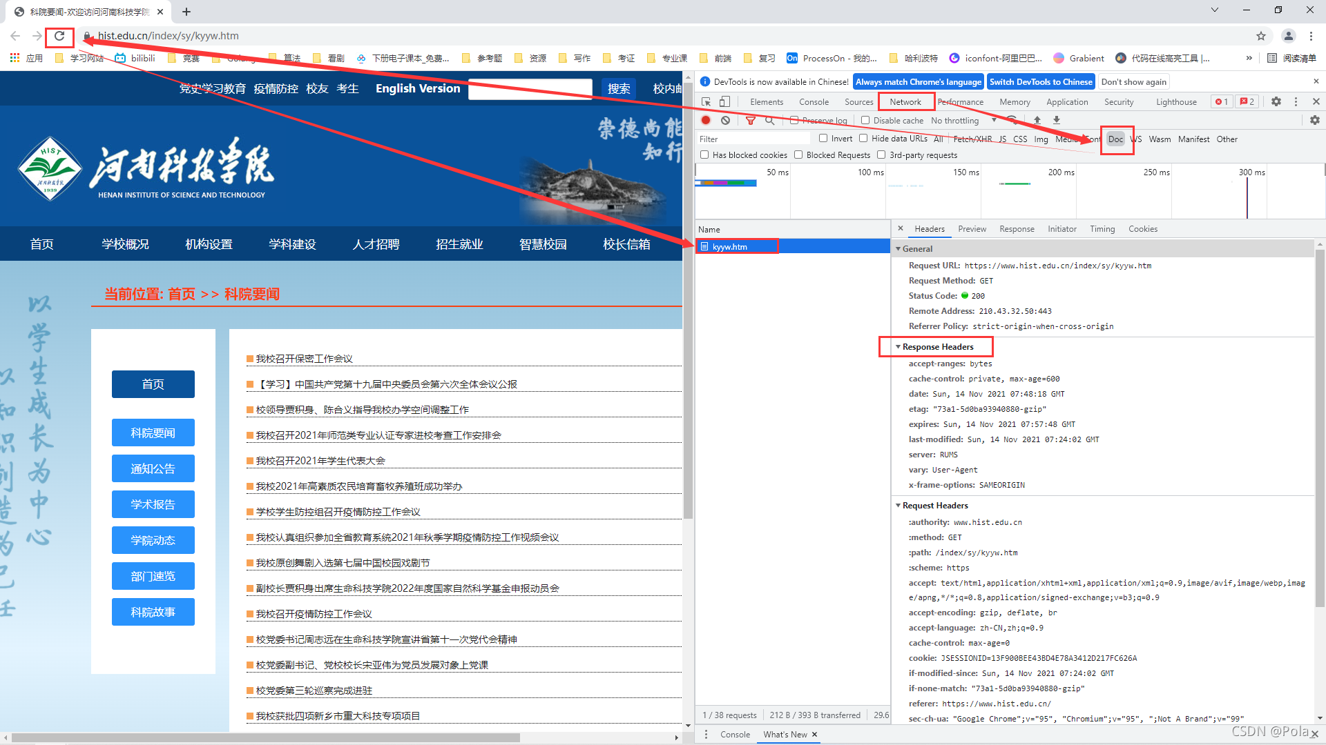This screenshot has width=1326, height=745.
Task: Open network search magnifier icon
Action: click(x=769, y=120)
